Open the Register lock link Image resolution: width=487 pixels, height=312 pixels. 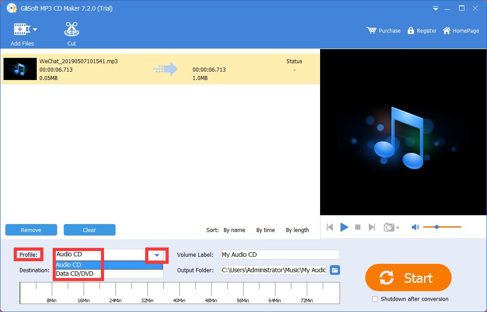point(422,30)
